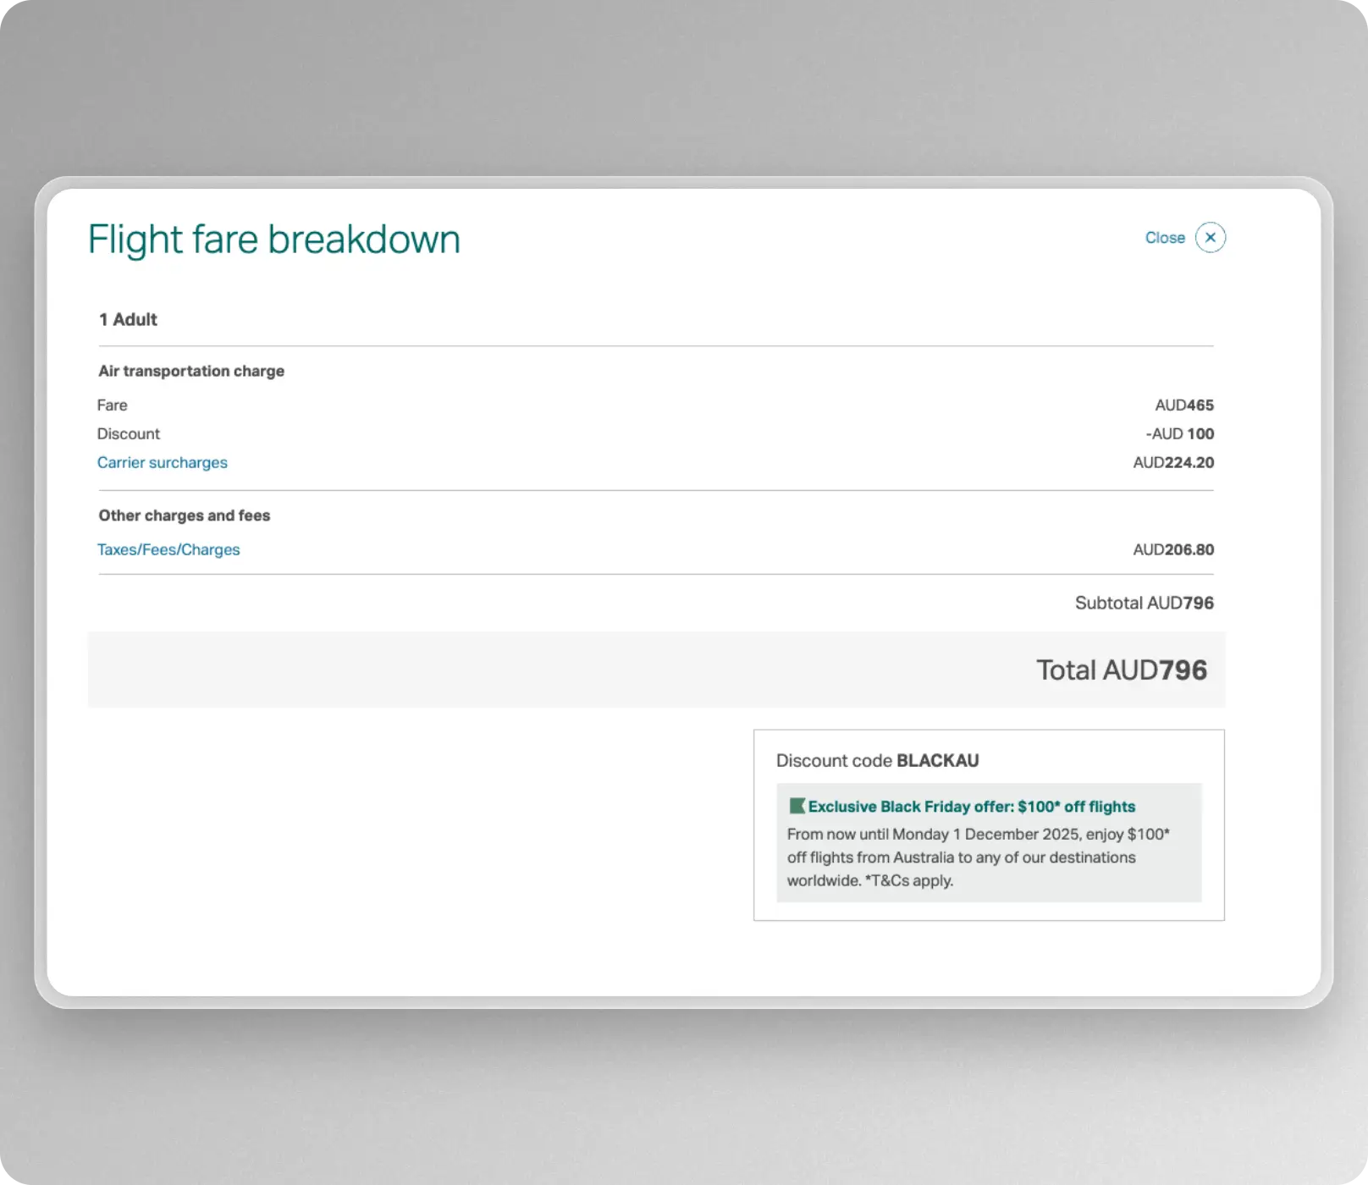The height and width of the screenshot is (1185, 1368).
Task: Expand the Carrier surcharges line item
Action: [162, 462]
